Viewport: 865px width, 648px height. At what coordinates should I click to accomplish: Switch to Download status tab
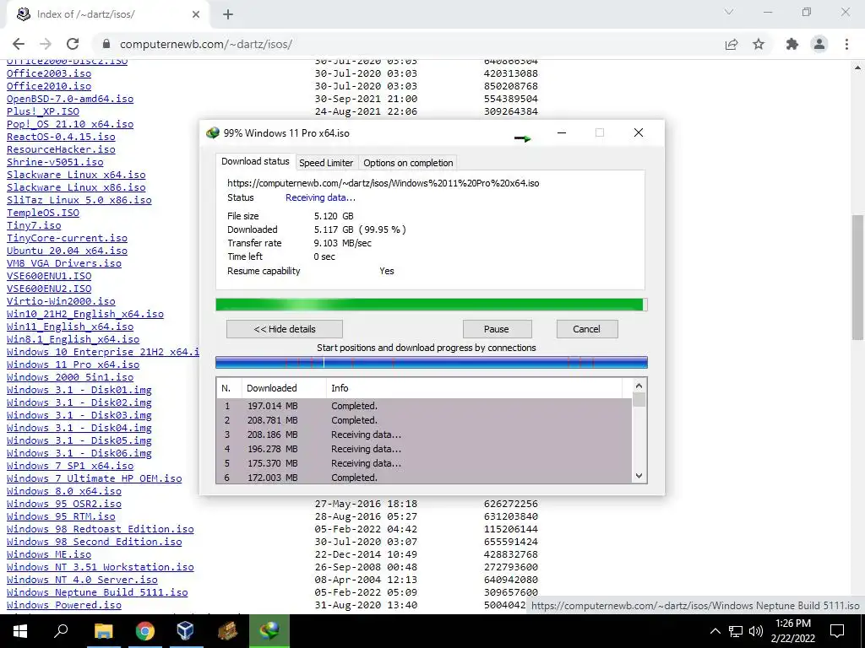255,161
